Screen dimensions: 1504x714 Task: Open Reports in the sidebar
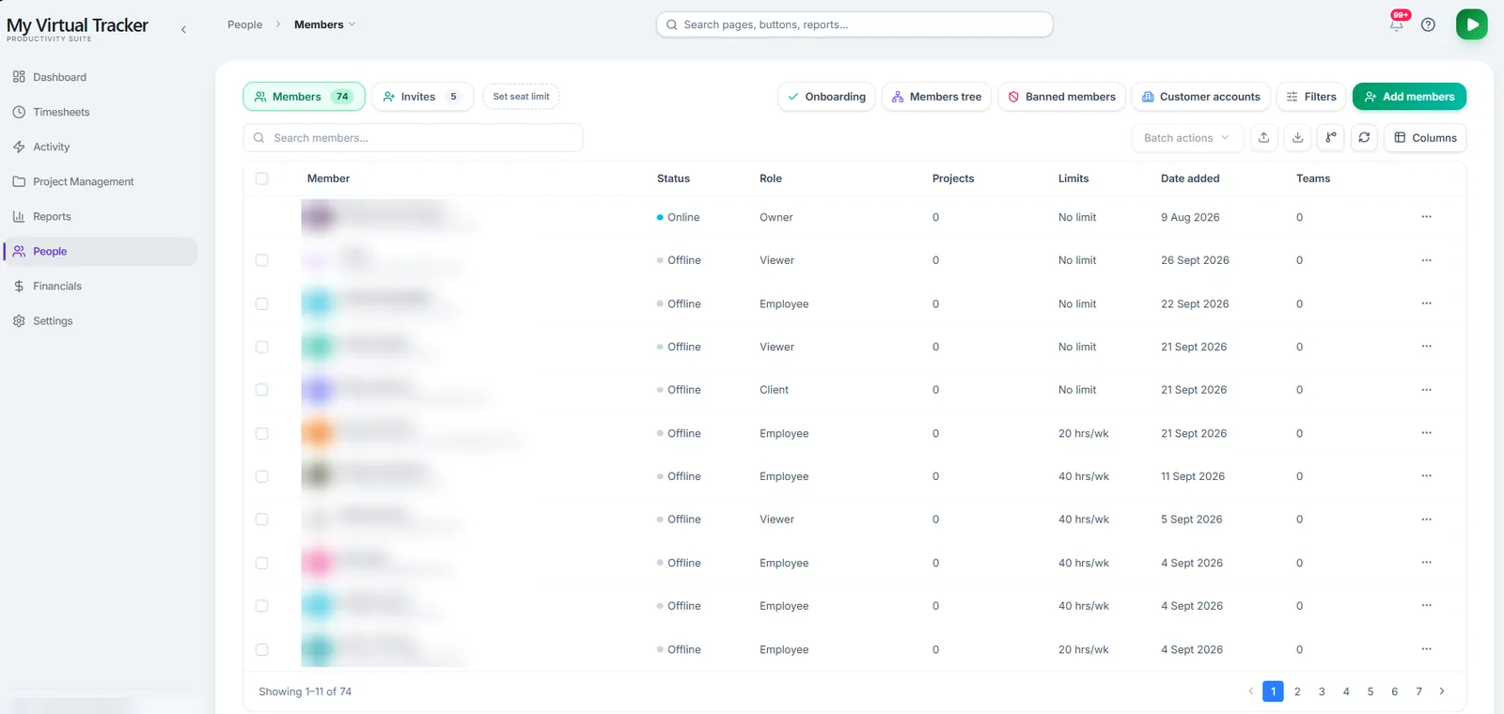coord(100,216)
